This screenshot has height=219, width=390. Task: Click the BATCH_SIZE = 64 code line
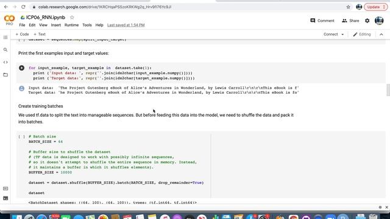46,142
